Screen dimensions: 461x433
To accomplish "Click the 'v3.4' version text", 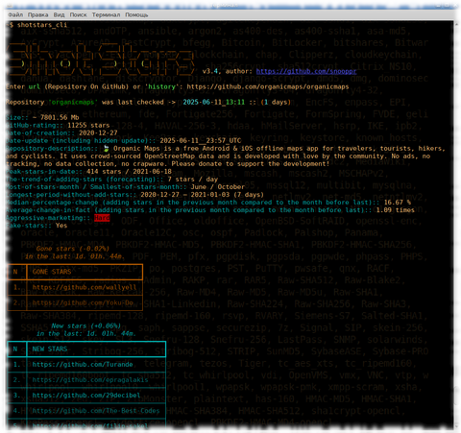I will coord(210,71).
